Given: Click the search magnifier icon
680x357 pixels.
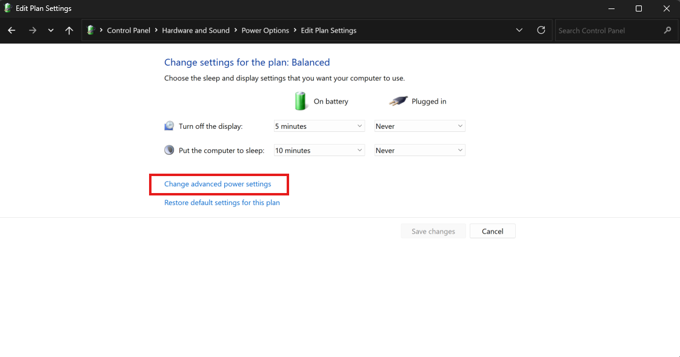Looking at the screenshot, I should pyautogui.click(x=667, y=30).
